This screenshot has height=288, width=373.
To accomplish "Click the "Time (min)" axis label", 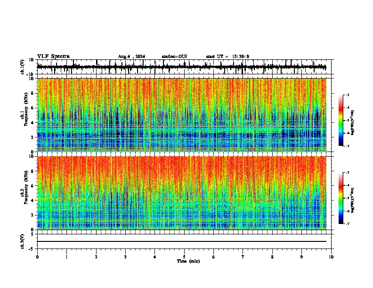I will 188,261.
